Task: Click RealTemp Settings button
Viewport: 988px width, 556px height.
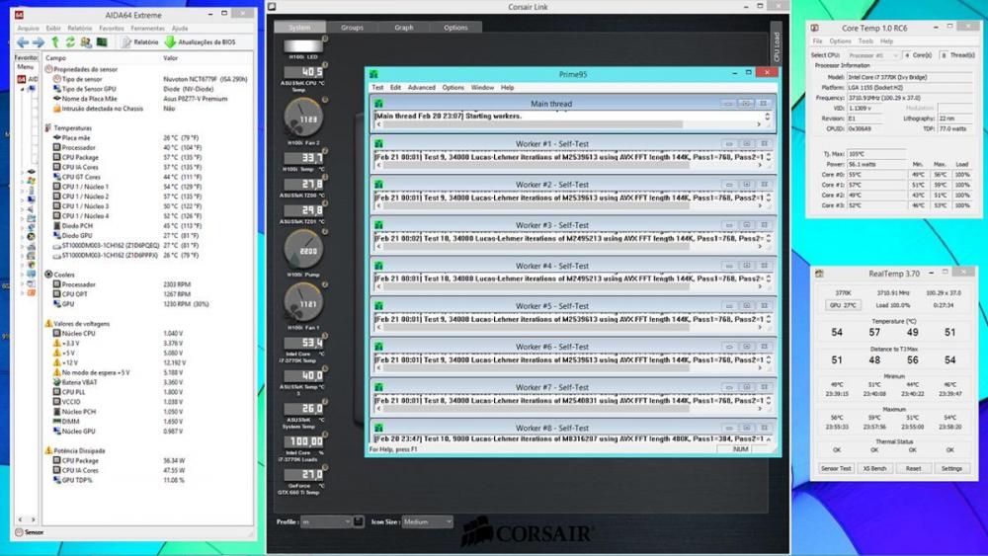Action: 951,468
